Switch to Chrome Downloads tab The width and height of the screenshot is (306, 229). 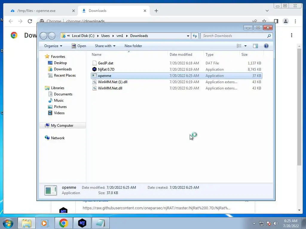tap(114, 11)
